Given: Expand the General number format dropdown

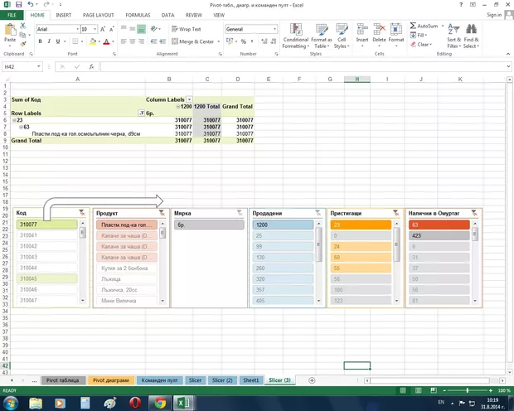Looking at the screenshot, I should point(273,29).
